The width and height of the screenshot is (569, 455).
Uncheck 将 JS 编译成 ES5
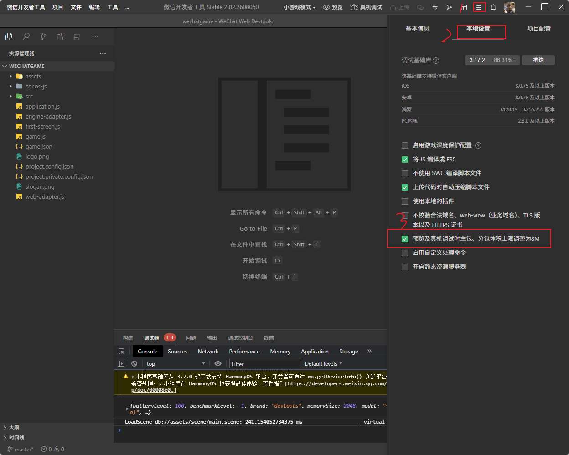pos(405,160)
